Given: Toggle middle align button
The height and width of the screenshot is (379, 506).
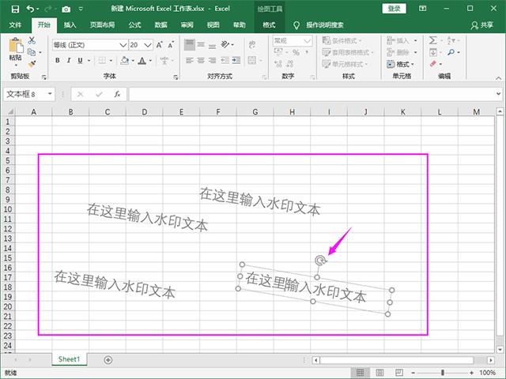Looking at the screenshot, I should (x=201, y=44).
